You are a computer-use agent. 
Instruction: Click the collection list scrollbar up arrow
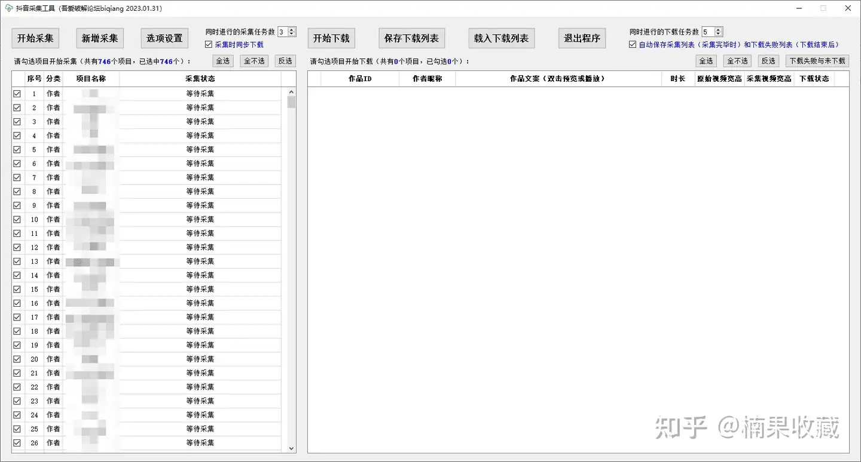pyautogui.click(x=292, y=92)
